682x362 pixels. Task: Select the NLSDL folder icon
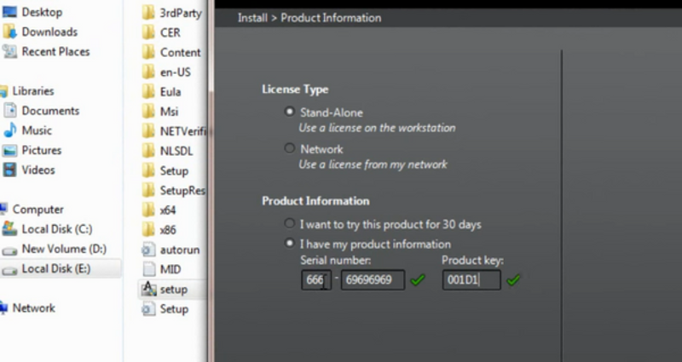click(x=148, y=151)
